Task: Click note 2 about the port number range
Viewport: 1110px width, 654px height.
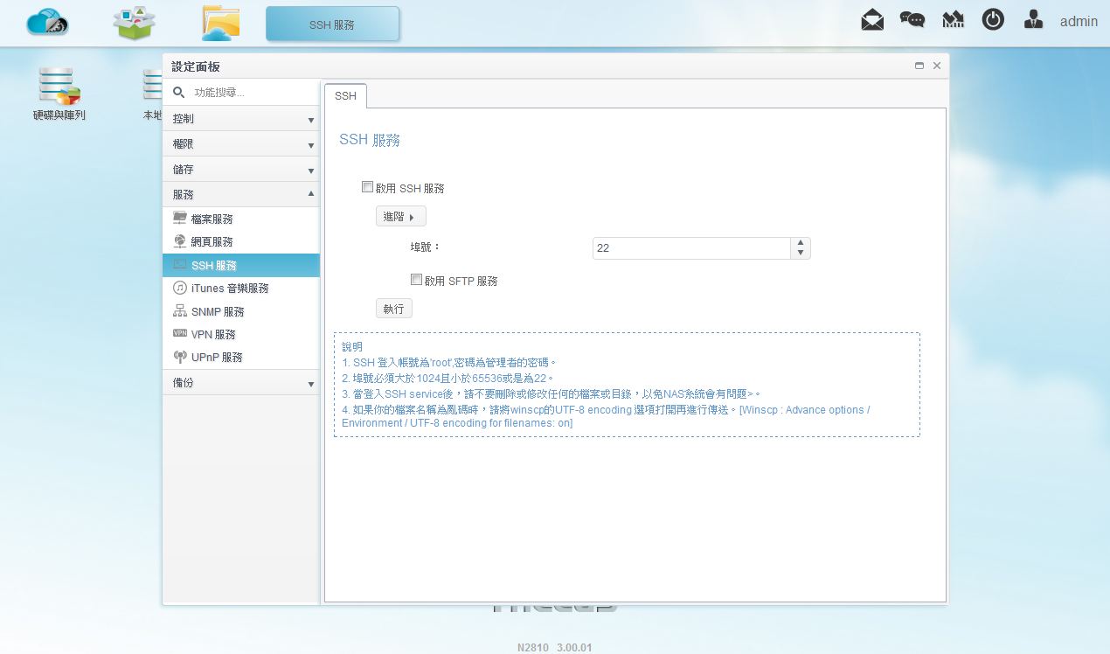Action: pos(447,379)
